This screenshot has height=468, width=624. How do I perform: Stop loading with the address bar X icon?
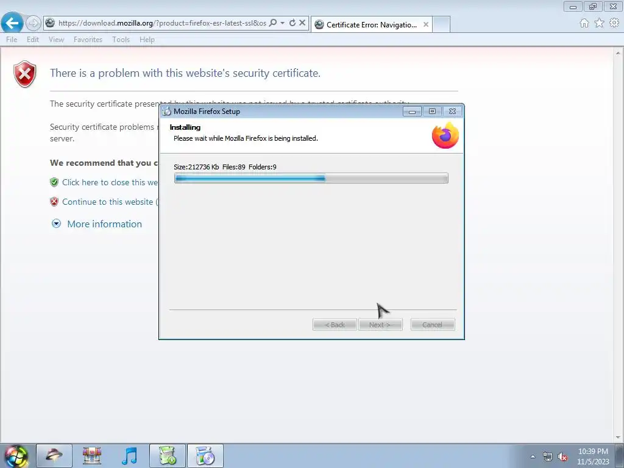tap(302, 23)
